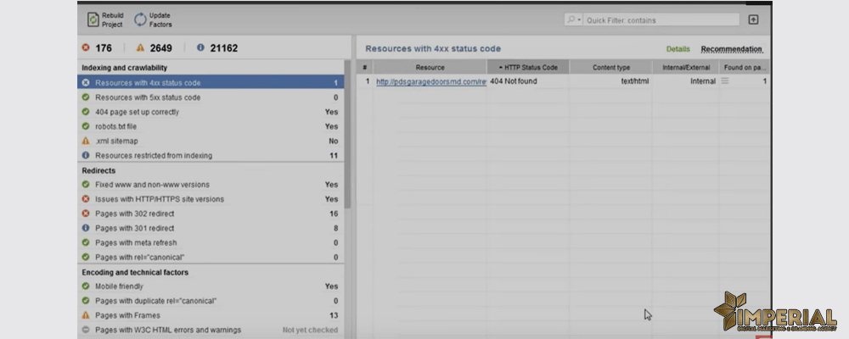Sort by HTTP Status Code column header

click(526, 67)
